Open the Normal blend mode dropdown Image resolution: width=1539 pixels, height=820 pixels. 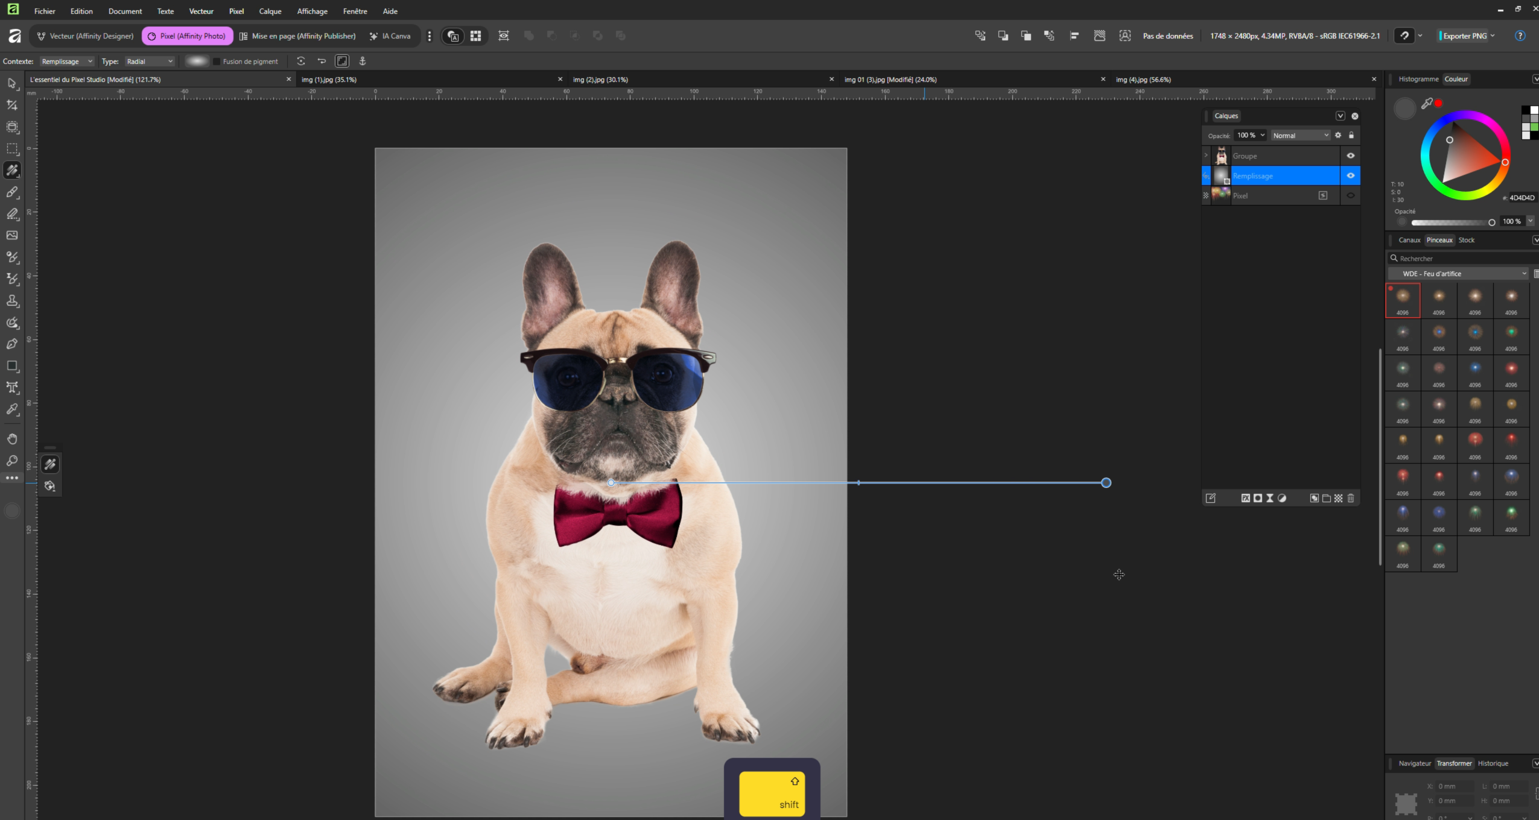pyautogui.click(x=1299, y=136)
